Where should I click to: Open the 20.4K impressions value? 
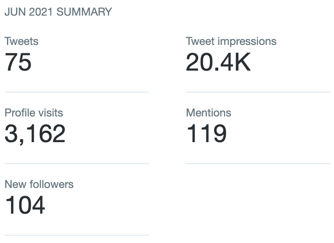click(x=218, y=62)
